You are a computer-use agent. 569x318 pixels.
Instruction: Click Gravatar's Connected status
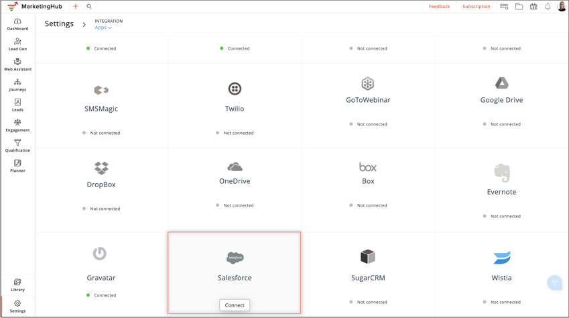click(101, 295)
